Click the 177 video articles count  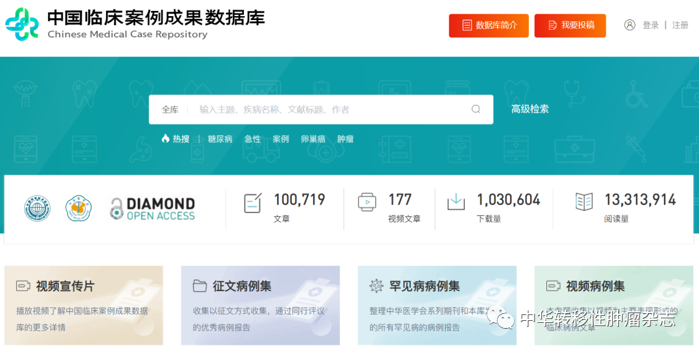(x=400, y=200)
